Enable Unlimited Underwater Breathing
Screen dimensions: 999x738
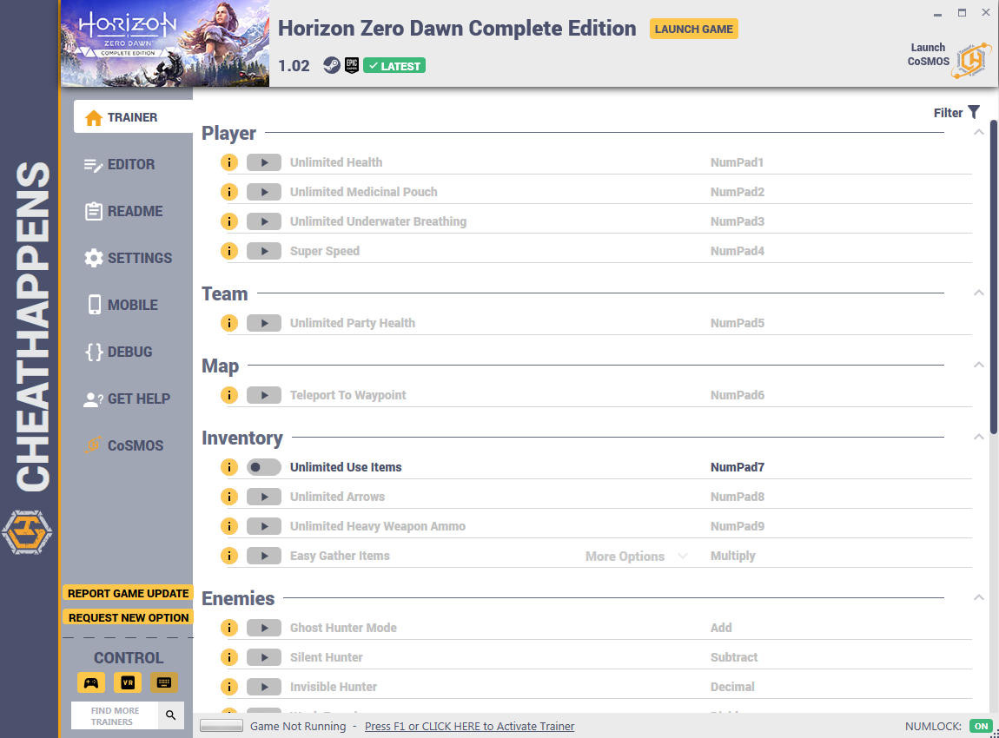pos(264,221)
